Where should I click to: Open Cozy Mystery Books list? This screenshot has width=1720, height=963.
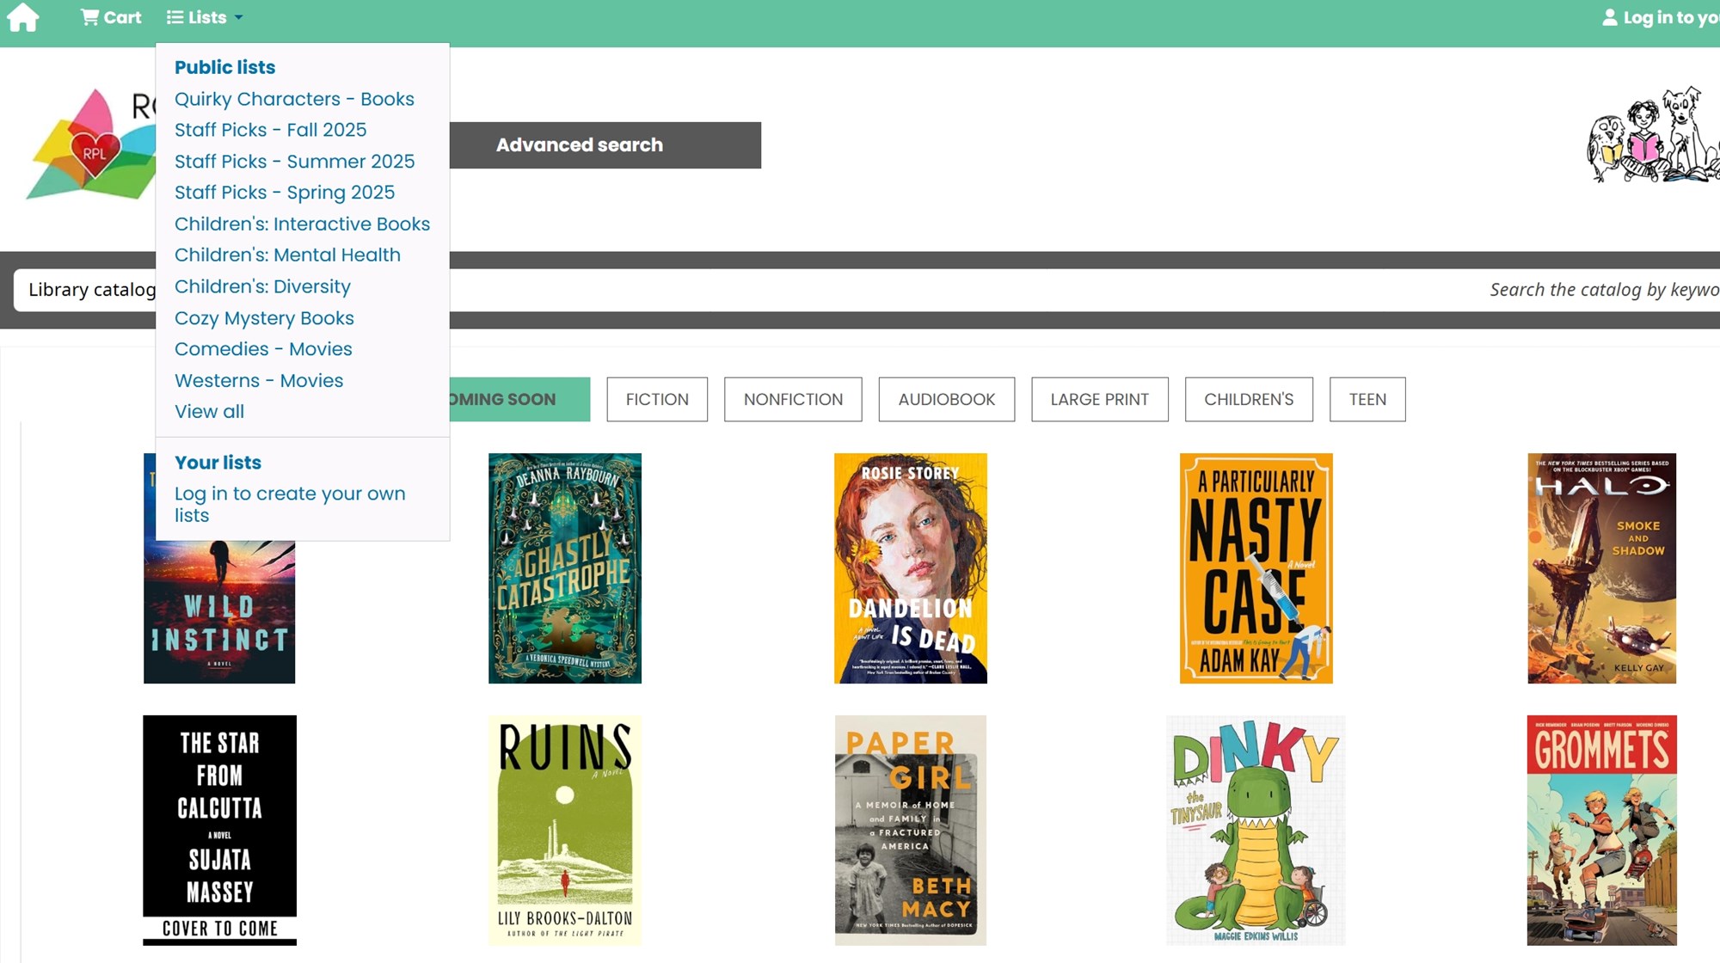tap(264, 318)
